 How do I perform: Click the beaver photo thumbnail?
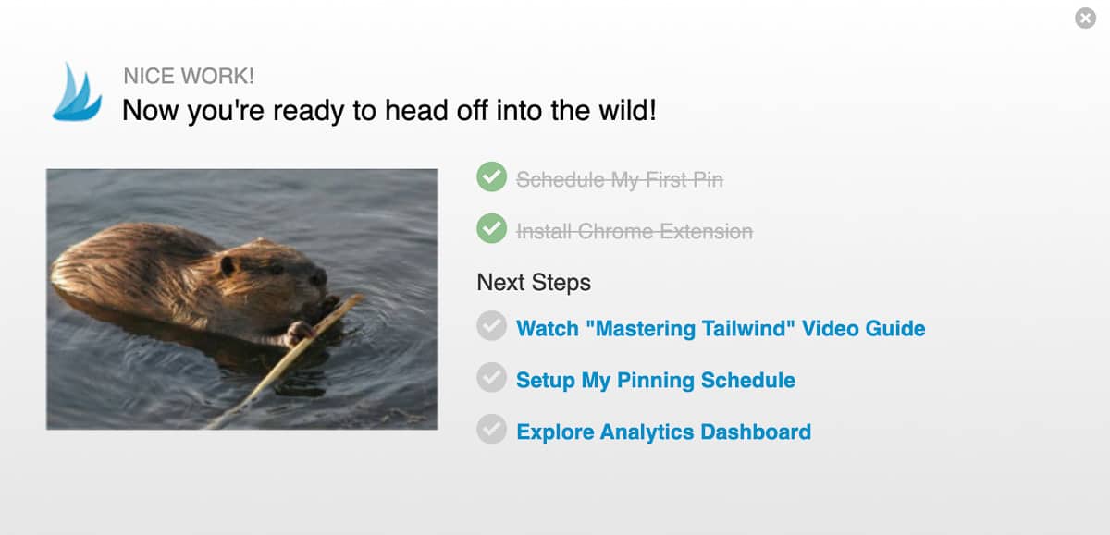point(241,298)
